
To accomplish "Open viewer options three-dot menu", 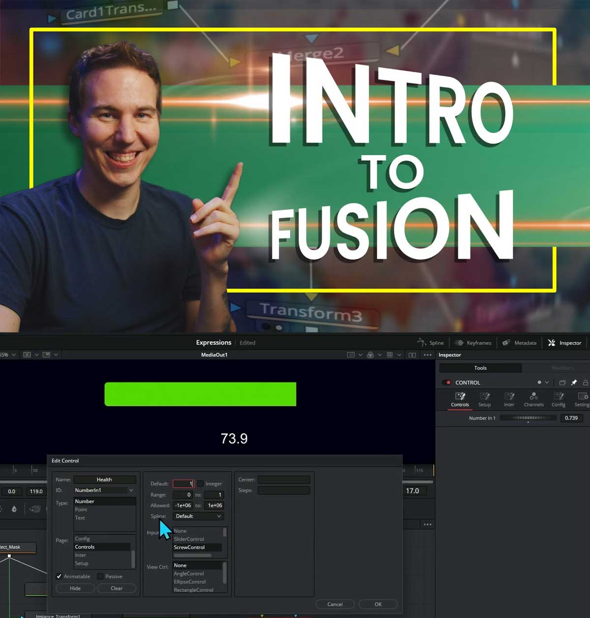I will (427, 354).
